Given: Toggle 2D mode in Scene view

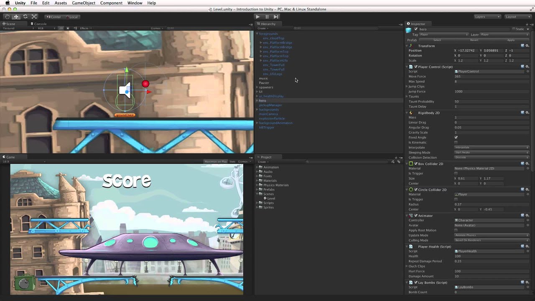Looking at the screenshot, I should tap(61, 28).
